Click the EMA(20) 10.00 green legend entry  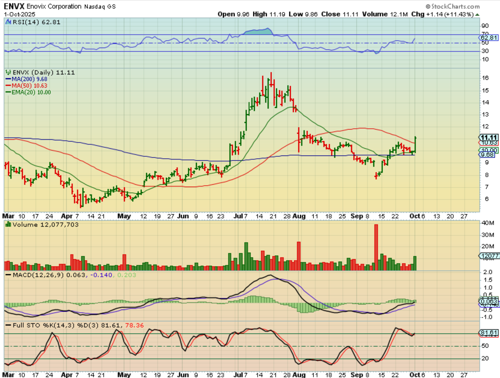[x=28, y=92]
